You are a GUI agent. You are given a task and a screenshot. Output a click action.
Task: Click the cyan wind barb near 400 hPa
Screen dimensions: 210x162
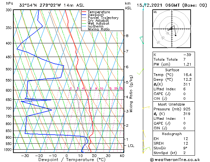pos(141,40)
